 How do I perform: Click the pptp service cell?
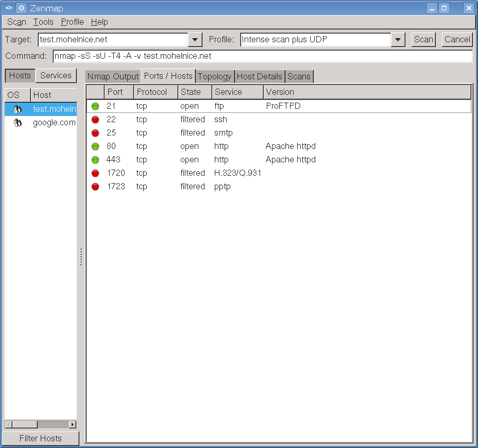pos(222,187)
